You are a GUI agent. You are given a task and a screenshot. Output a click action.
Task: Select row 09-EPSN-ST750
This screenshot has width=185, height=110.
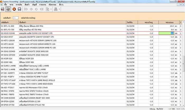(91, 105)
